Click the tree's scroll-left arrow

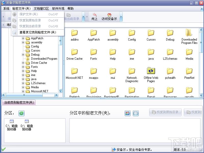coord(4,95)
